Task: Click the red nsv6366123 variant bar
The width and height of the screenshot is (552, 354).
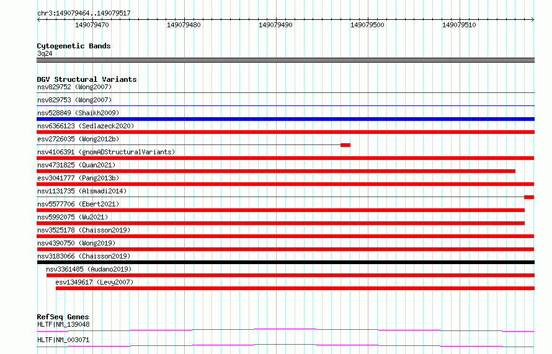Action: (x=285, y=132)
